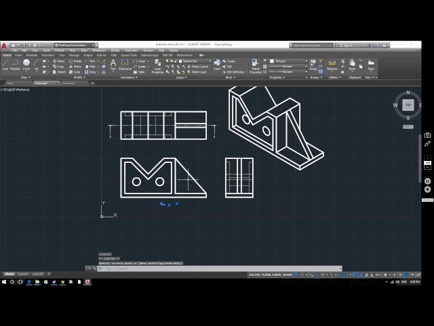Switch to the Annotate ribbon tab
434x326 pixels.
coord(32,55)
